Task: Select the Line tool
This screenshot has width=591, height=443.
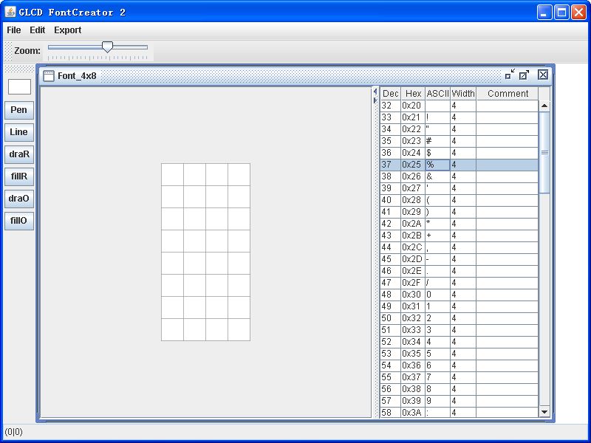Action: click(x=19, y=132)
